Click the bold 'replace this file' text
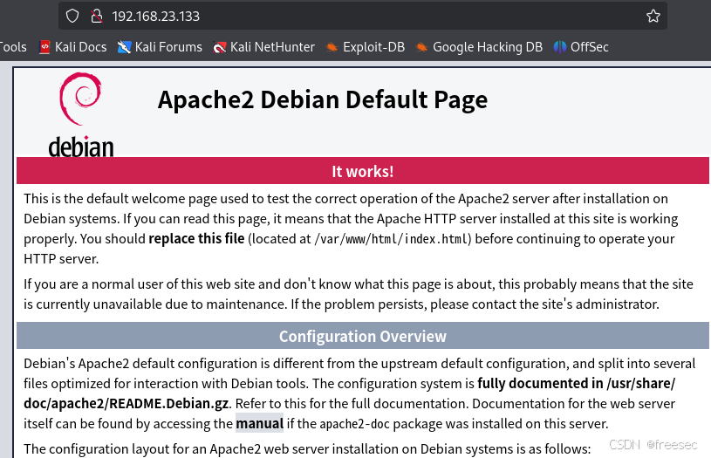The width and height of the screenshot is (711, 458). coord(196,238)
